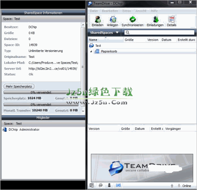Select the Test row in SharedSpaces list
Viewport: 197px width, 190px height.
click(x=142, y=46)
